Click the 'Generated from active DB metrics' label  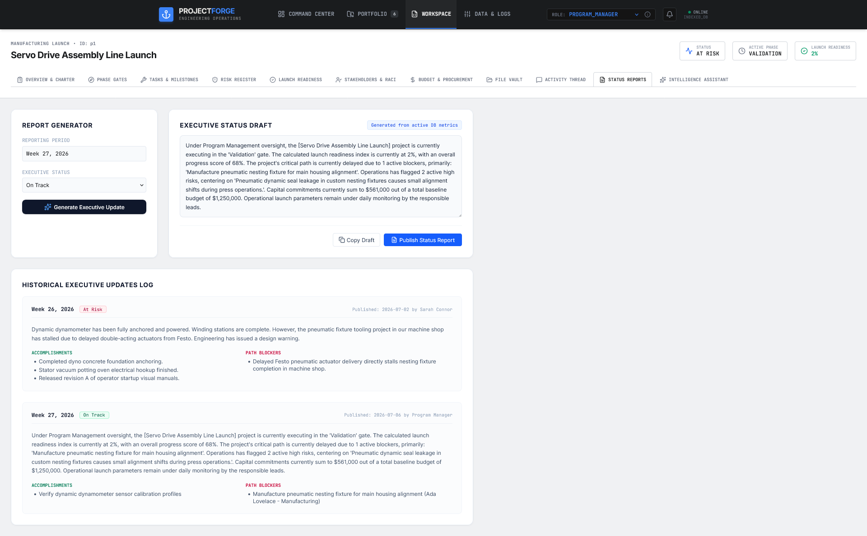click(414, 125)
